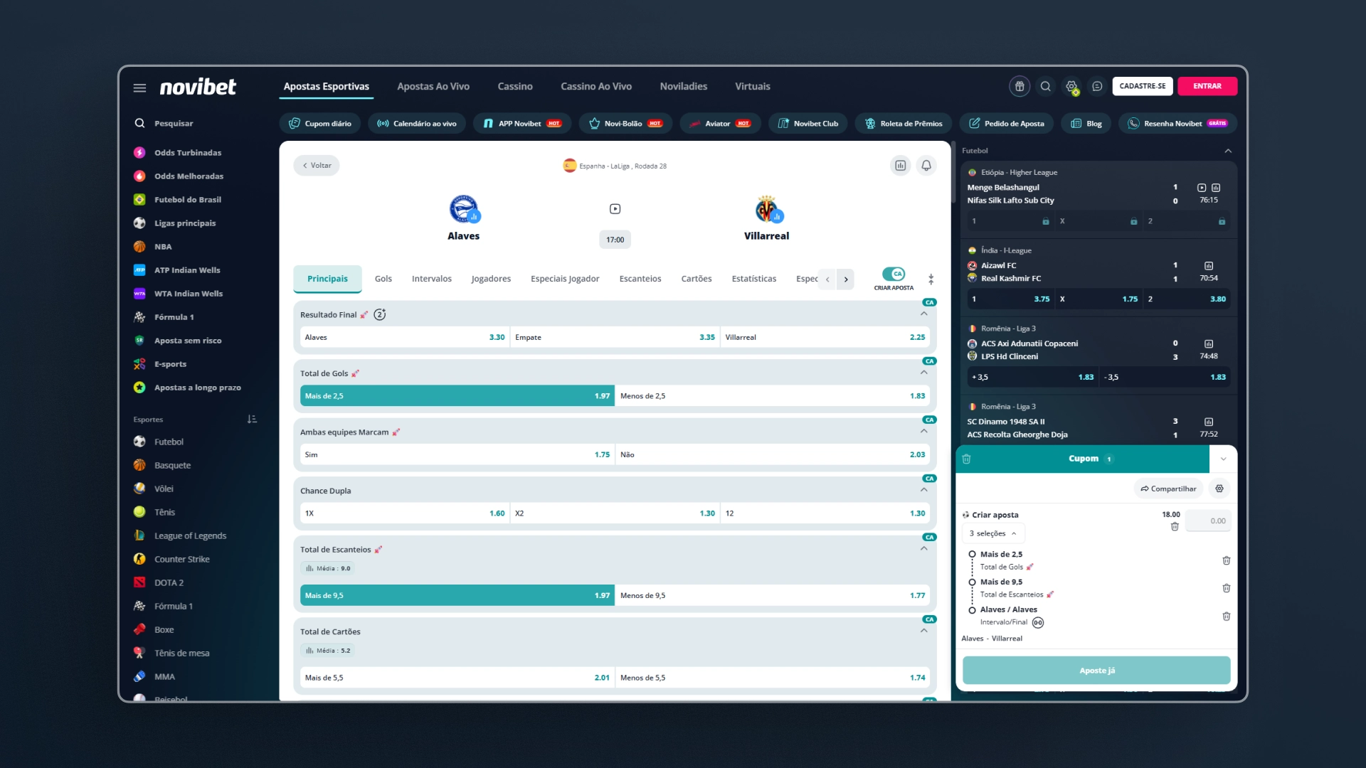Open the hamburger menu icon
This screenshot has width=1366, height=768.
click(139, 87)
